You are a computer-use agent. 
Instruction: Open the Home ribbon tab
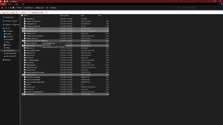pos(10,4)
